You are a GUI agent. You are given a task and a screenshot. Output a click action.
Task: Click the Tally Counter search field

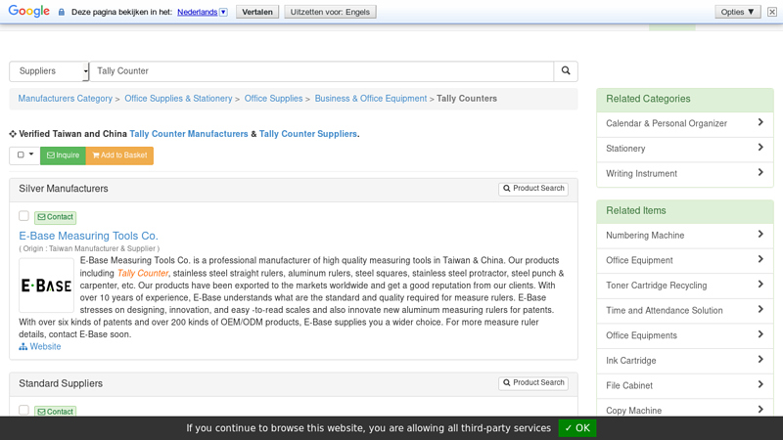[x=321, y=71]
